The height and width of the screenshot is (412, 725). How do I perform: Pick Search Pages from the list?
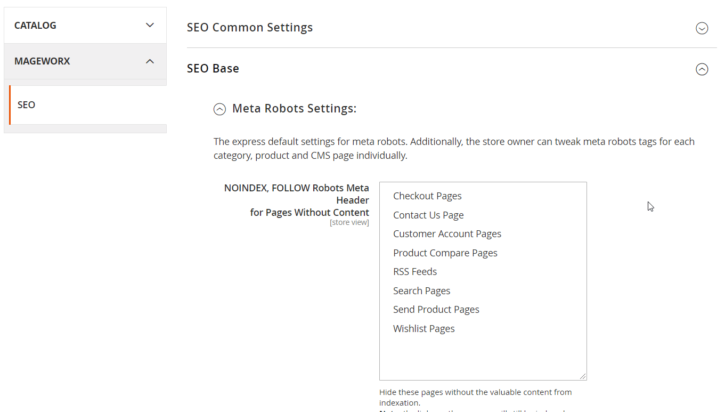click(x=421, y=290)
